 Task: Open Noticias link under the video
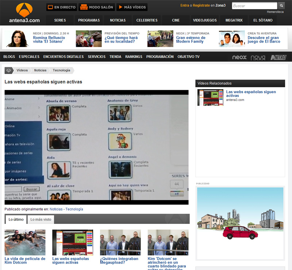pyautogui.click(x=56, y=209)
